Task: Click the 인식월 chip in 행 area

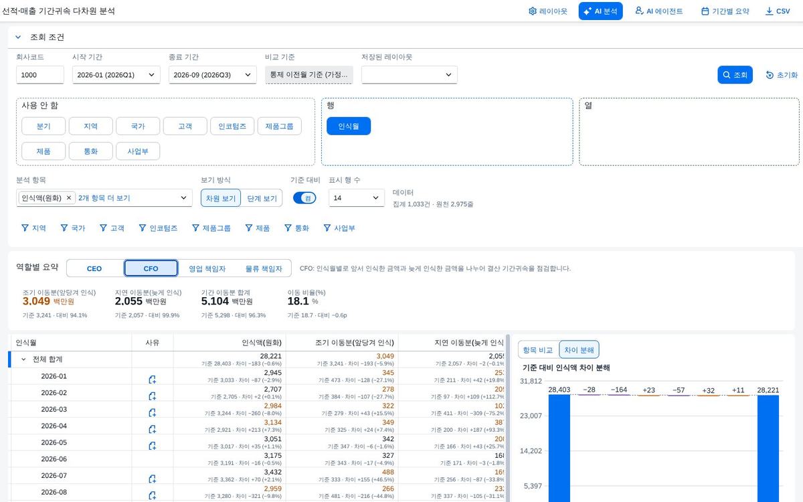Action: tap(349, 126)
